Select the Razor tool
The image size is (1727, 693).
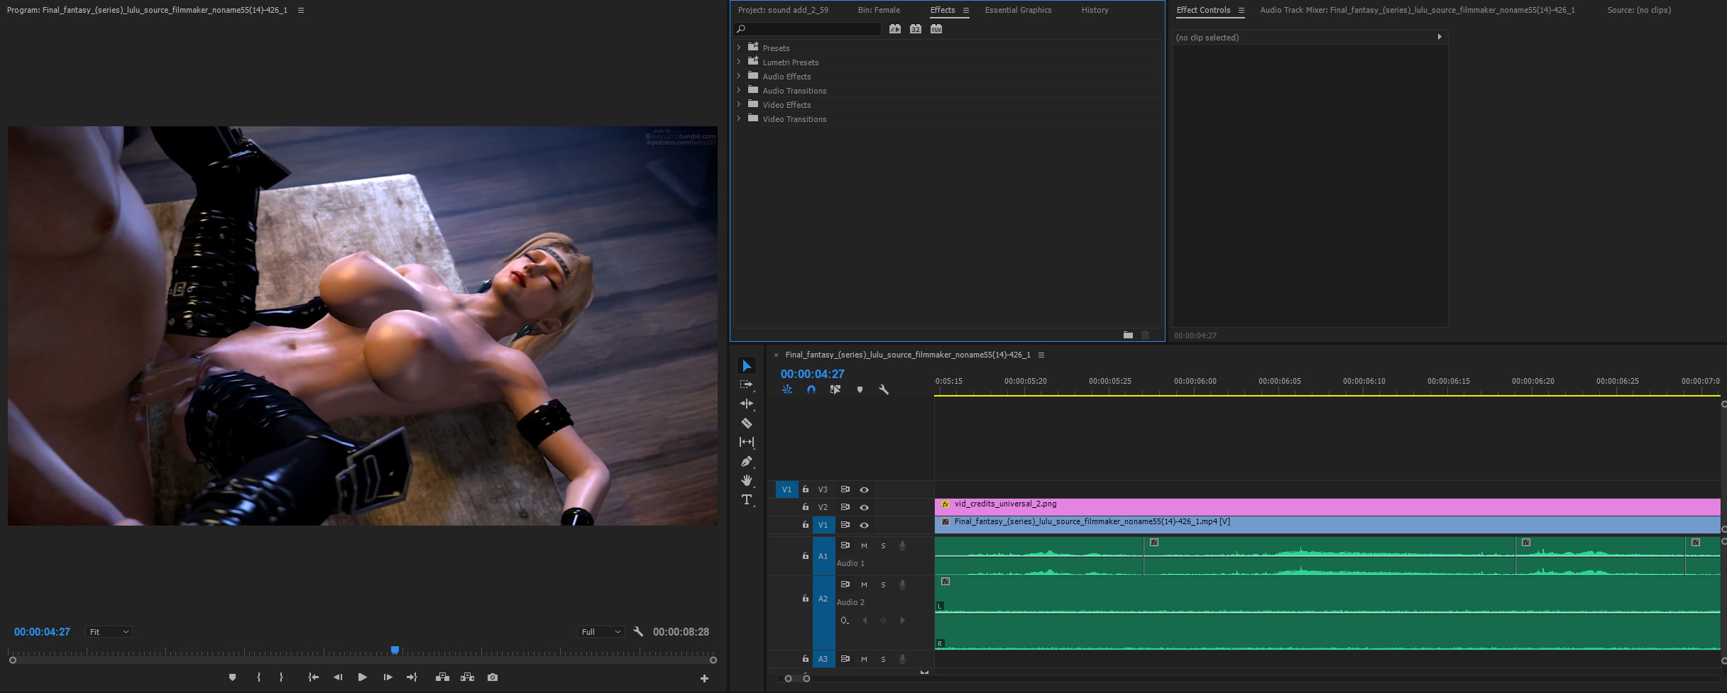pyautogui.click(x=747, y=423)
